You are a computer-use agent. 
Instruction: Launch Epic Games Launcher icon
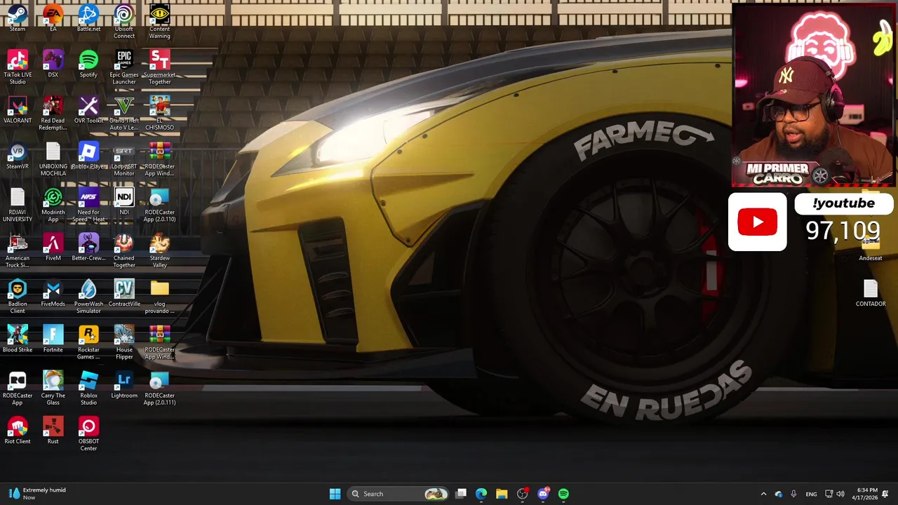click(124, 67)
